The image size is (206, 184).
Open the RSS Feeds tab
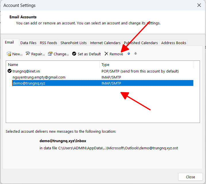(48, 43)
